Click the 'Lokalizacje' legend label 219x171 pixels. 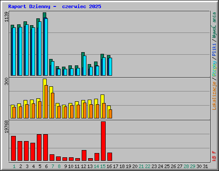214,96
